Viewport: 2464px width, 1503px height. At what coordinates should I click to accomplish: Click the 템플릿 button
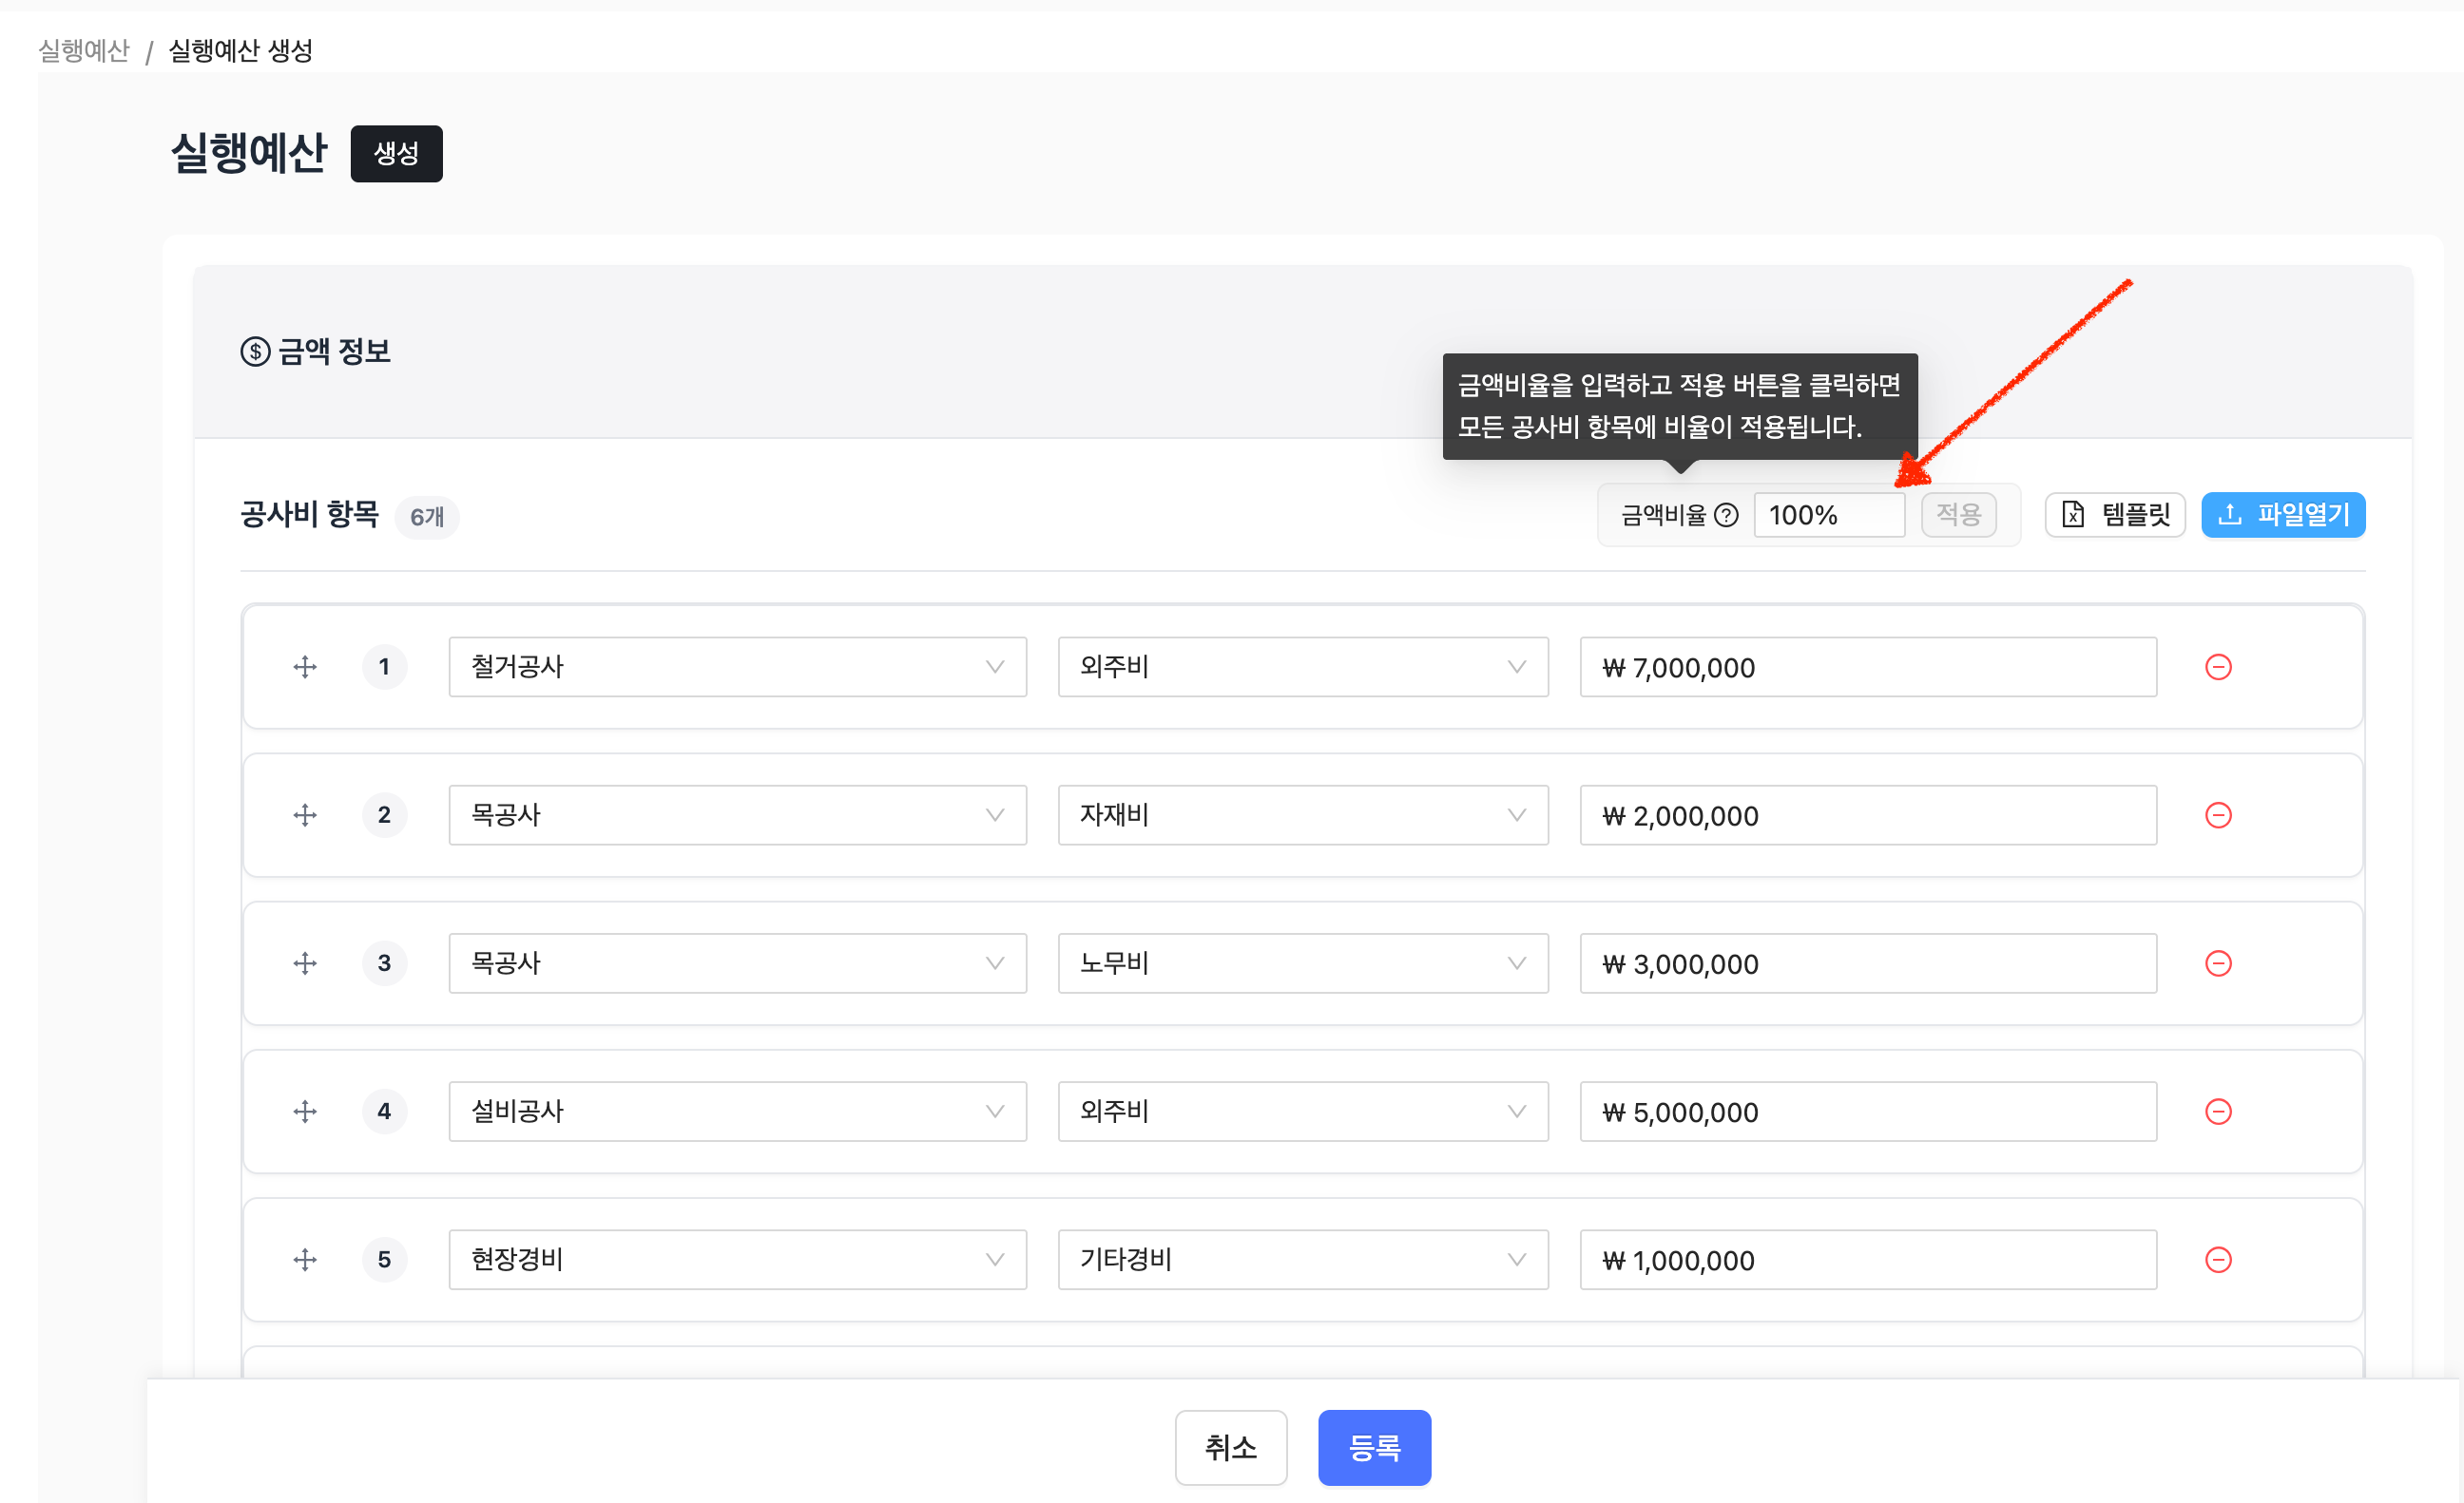pyautogui.click(x=2114, y=515)
